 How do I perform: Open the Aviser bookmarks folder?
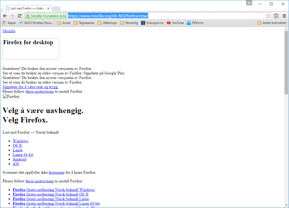64,23
